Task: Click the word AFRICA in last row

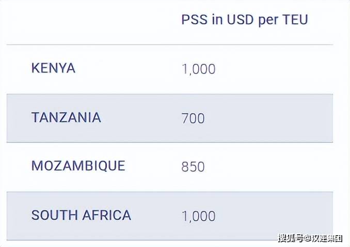Action: pos(106,215)
